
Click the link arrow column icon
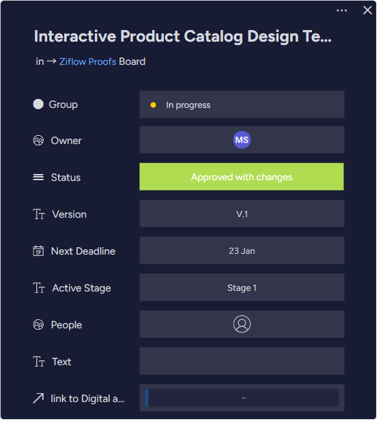[38, 398]
